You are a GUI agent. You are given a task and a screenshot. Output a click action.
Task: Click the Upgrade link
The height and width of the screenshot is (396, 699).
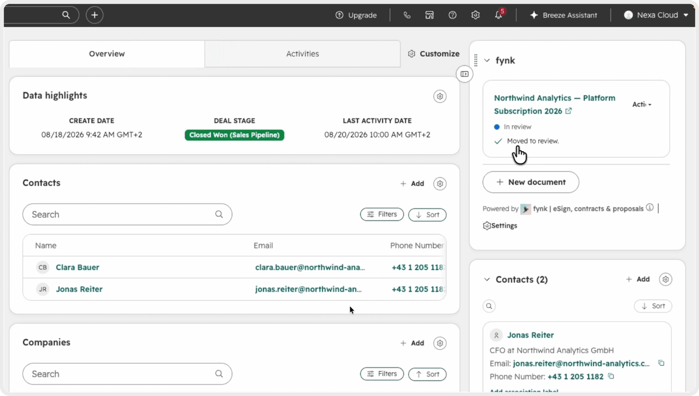click(x=356, y=15)
